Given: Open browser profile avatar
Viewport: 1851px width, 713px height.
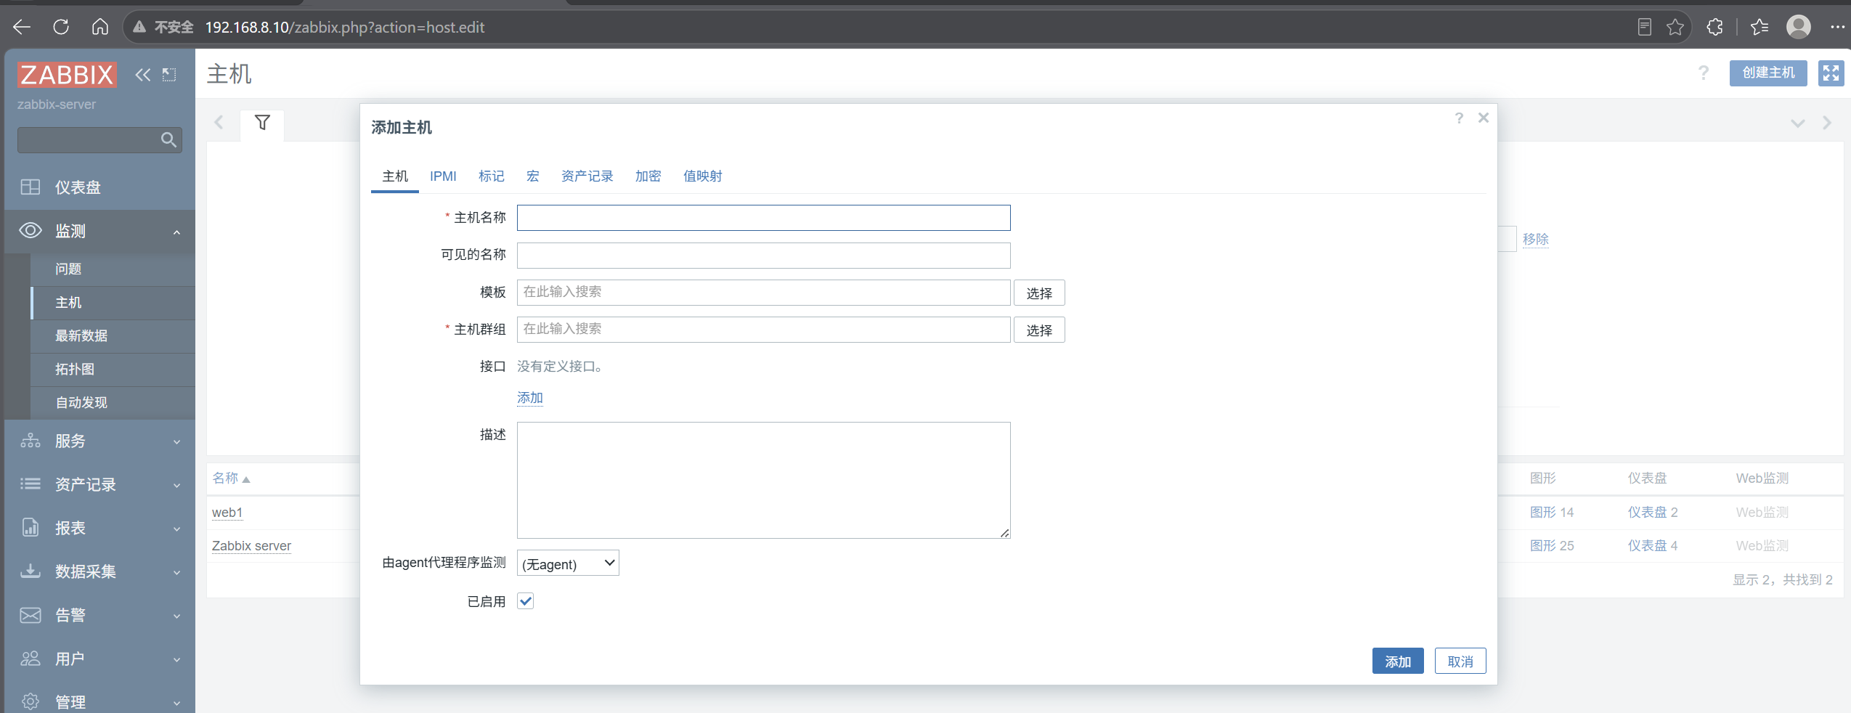Looking at the screenshot, I should pyautogui.click(x=1799, y=28).
